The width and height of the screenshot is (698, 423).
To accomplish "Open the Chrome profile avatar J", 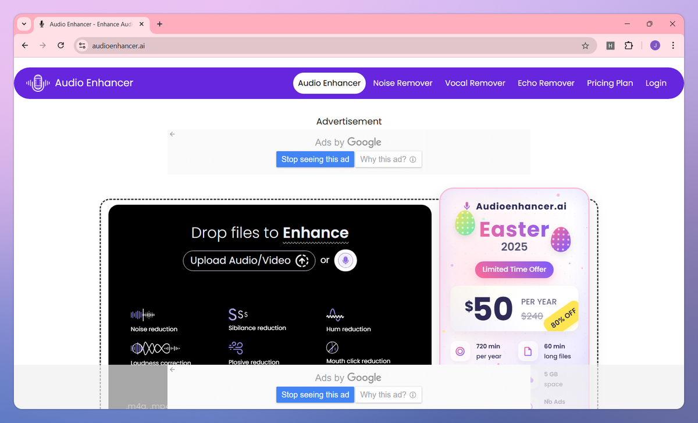I will tap(655, 45).
